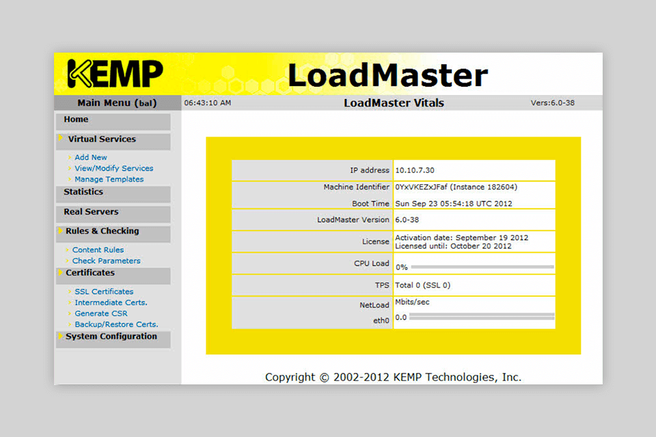The width and height of the screenshot is (656, 437).
Task: Open the Intermediate Certs. link
Action: pos(111,302)
